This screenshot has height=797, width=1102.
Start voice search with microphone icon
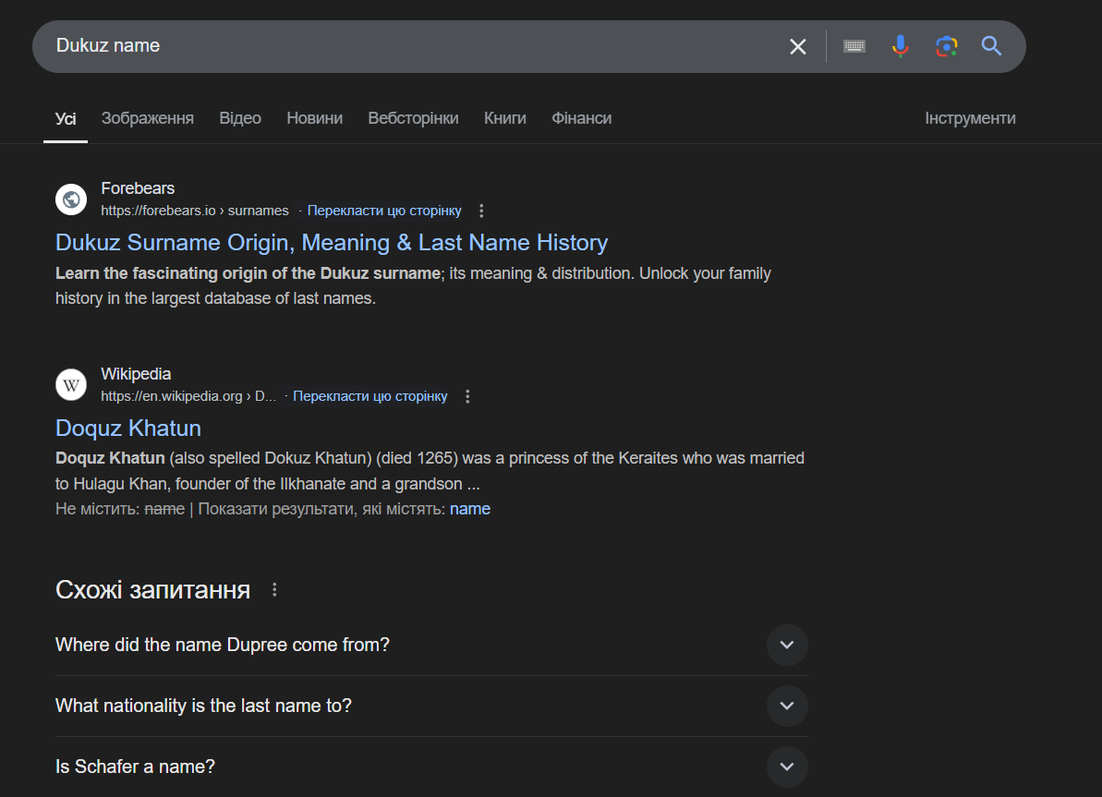[900, 46]
